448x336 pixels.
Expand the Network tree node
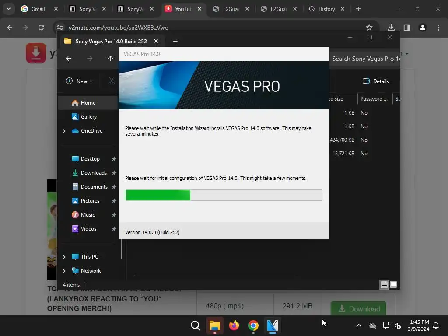coord(64,271)
